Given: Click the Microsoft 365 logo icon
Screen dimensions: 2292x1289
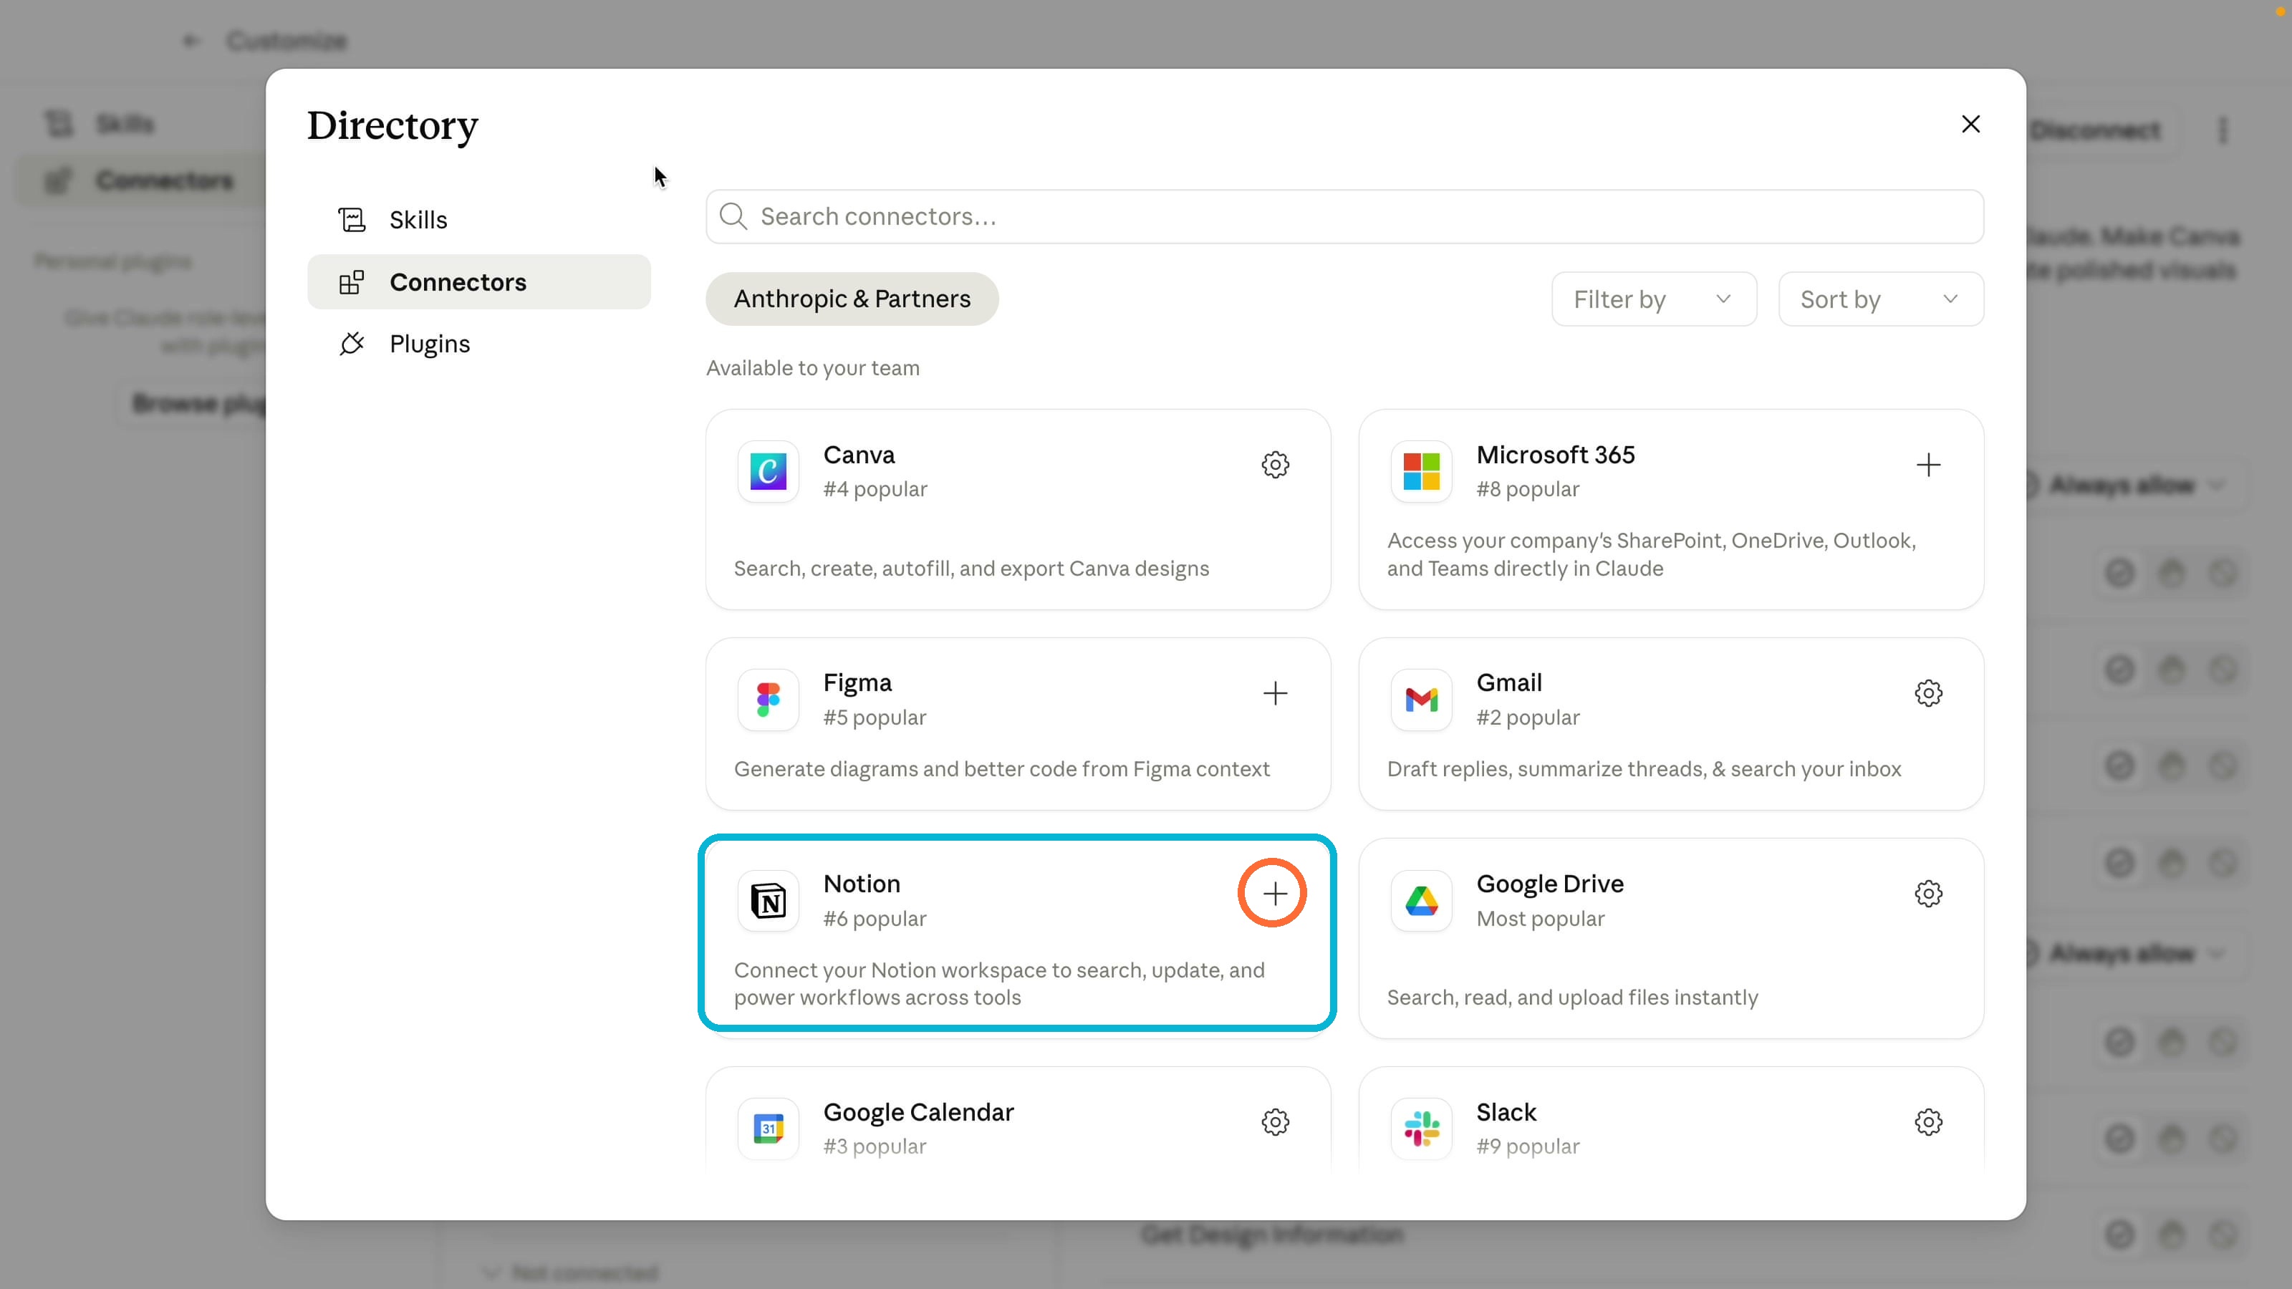Looking at the screenshot, I should (x=1421, y=471).
